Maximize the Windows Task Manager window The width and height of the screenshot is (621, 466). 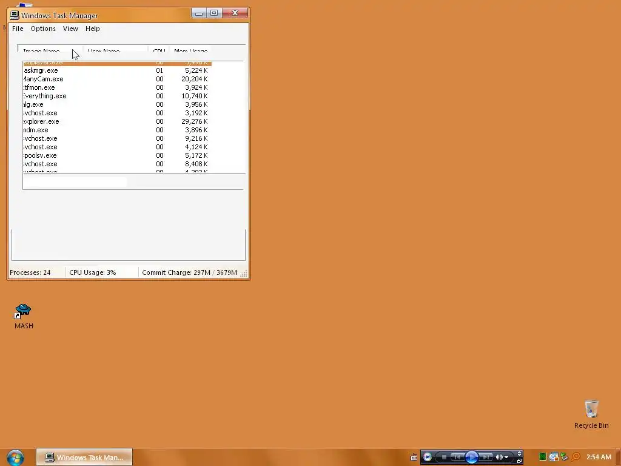point(214,13)
